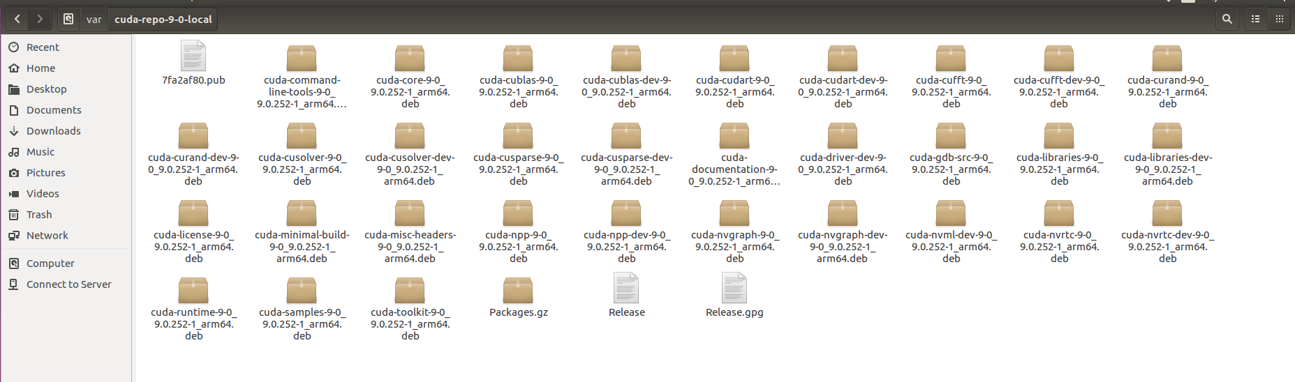The height and width of the screenshot is (382, 1295).
Task: Select the cuda-runtime-9-0 package icon
Action: [x=193, y=290]
